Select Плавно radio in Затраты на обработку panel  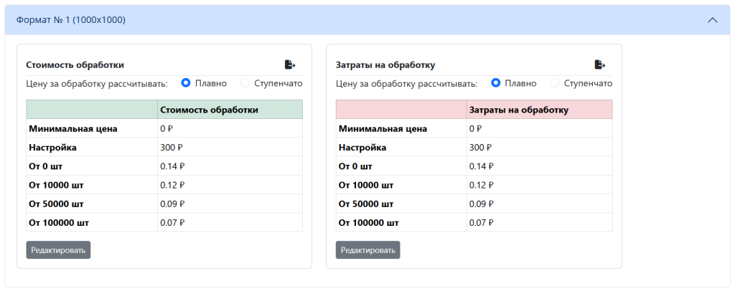coord(495,83)
